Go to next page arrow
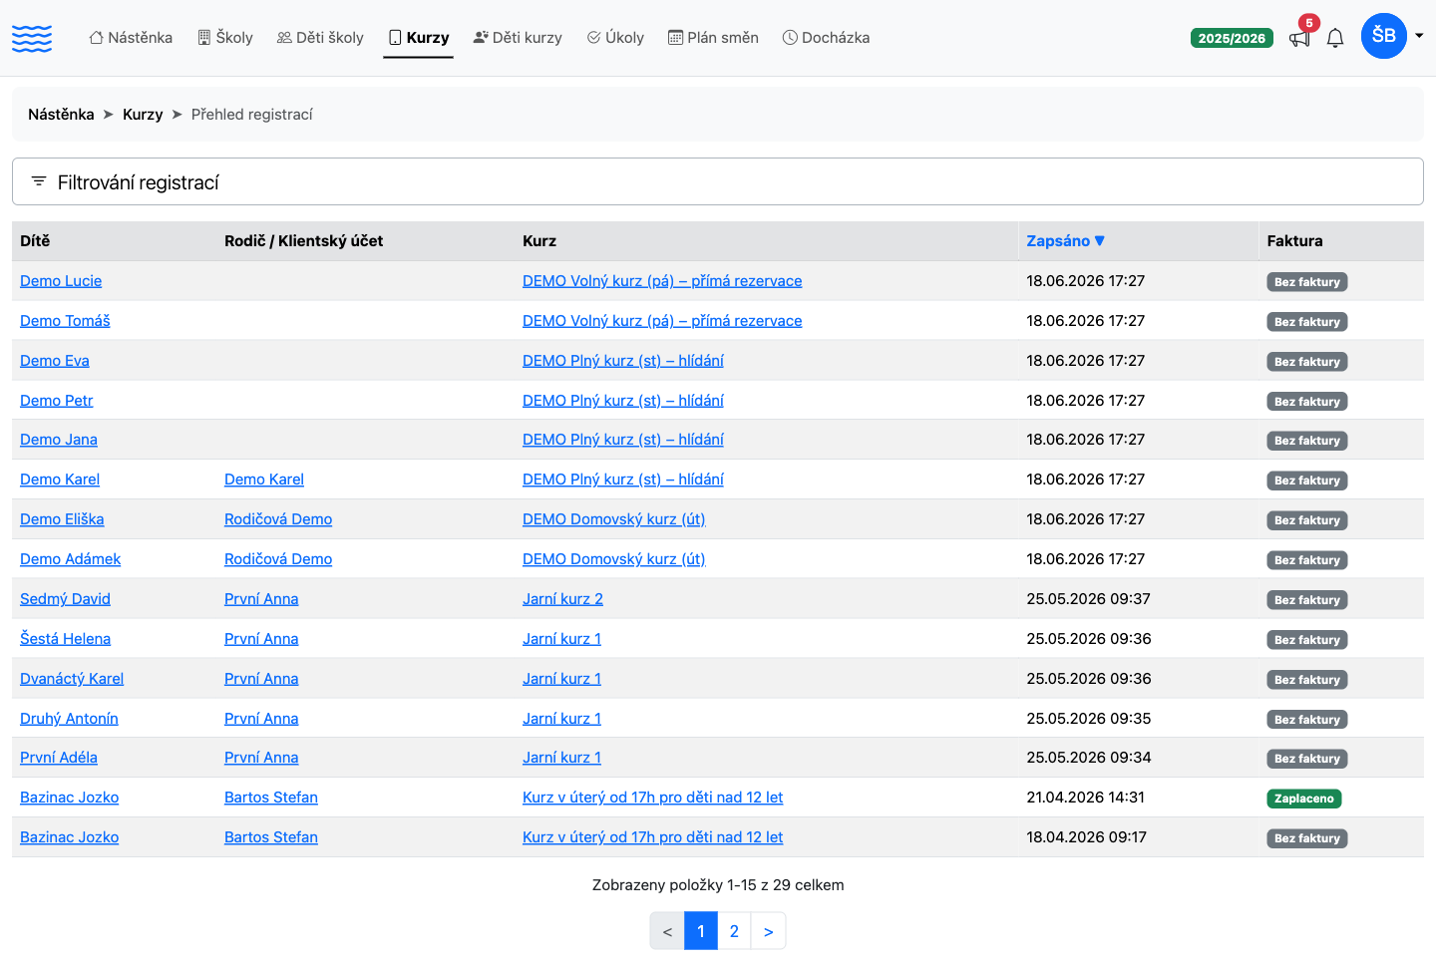The height and width of the screenshot is (966, 1436). tap(768, 931)
